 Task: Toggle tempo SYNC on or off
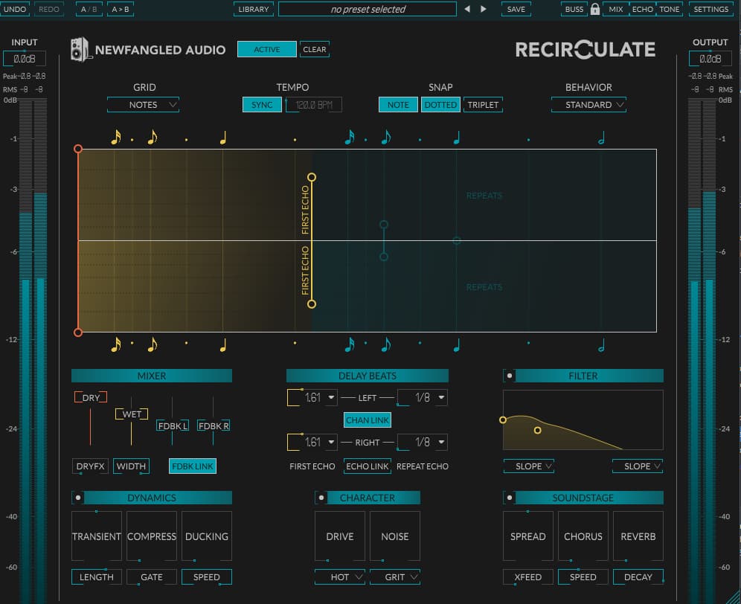(x=262, y=104)
